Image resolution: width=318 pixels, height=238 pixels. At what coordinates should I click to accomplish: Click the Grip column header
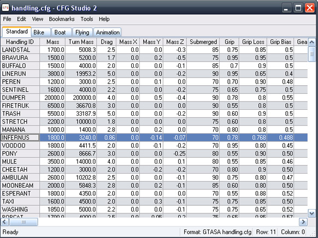[x=229, y=42]
